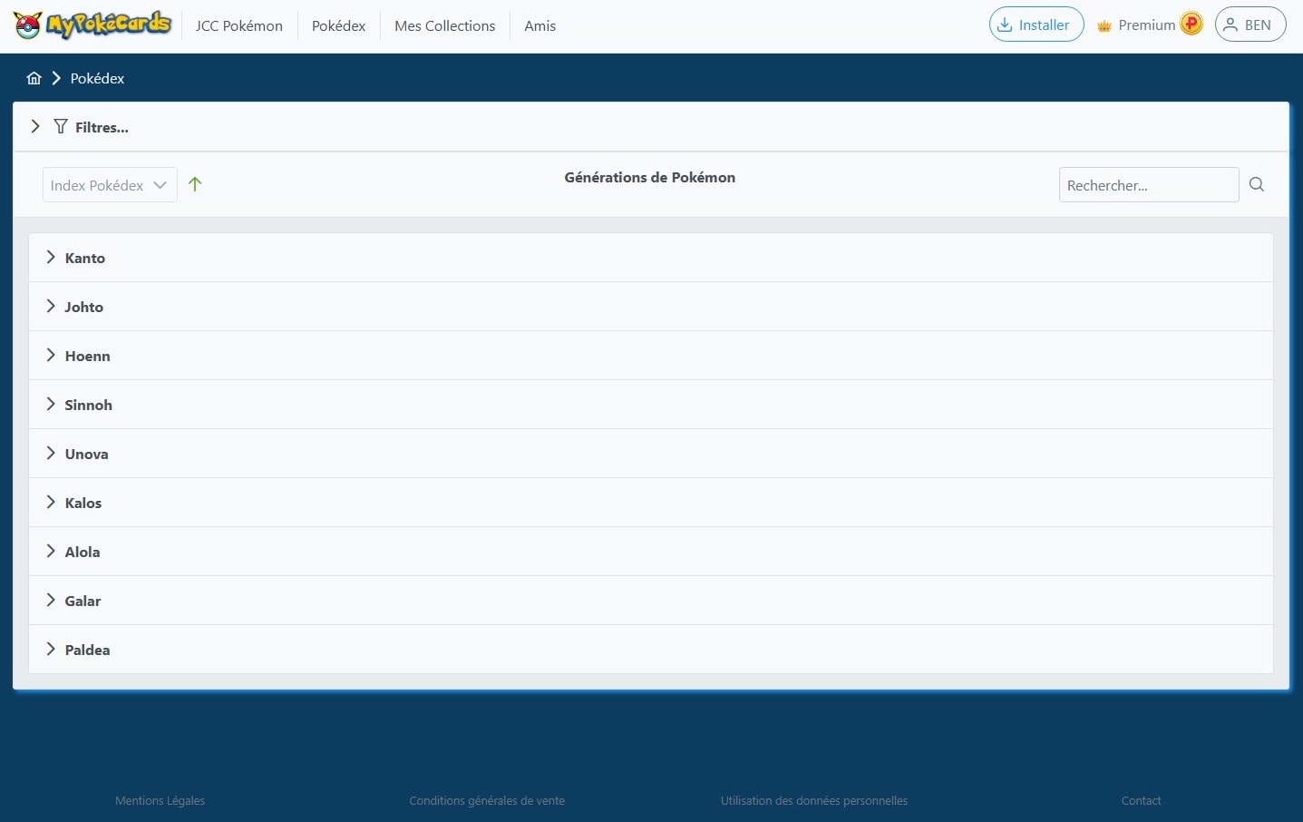Go to home via breadcrumb house icon
This screenshot has width=1303, height=822.
coord(34,78)
